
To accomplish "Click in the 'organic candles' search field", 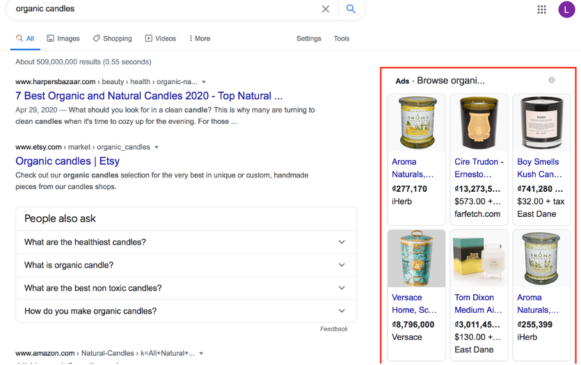I will pos(160,9).
